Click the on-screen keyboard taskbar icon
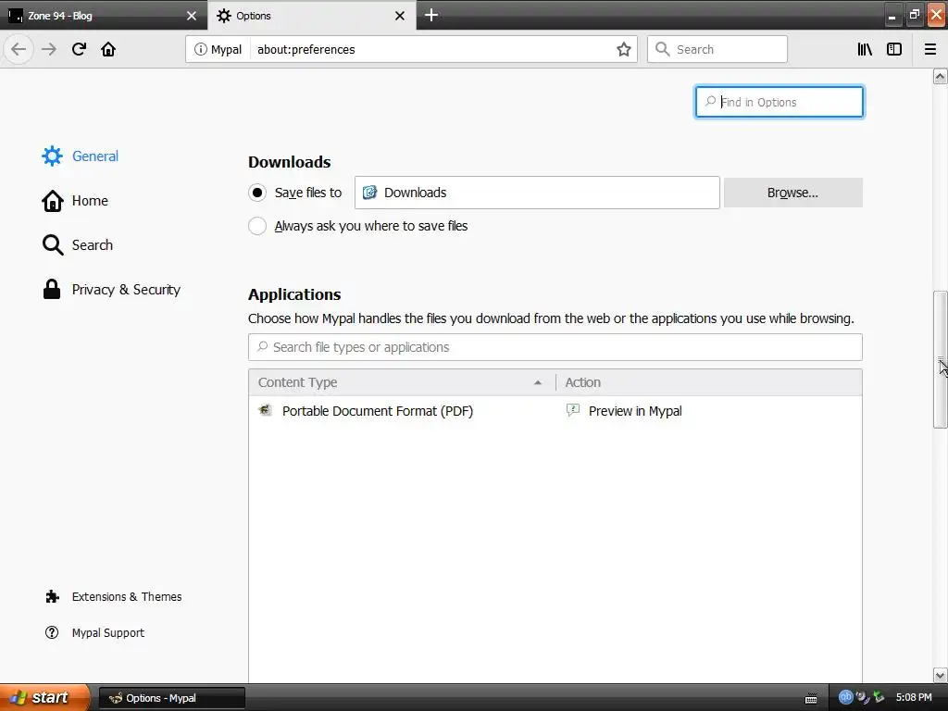 point(811,698)
